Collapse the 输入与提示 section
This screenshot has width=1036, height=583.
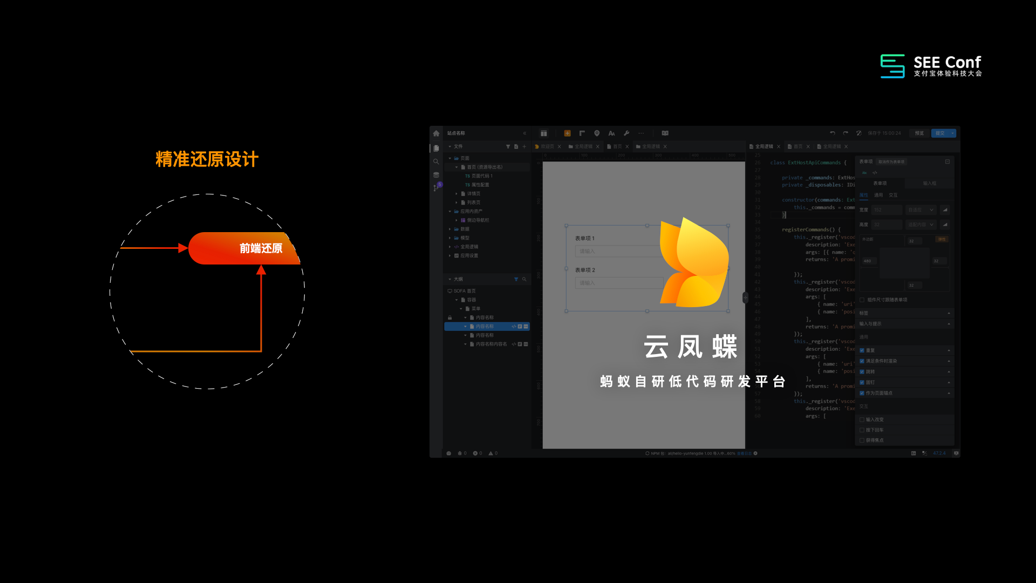949,324
